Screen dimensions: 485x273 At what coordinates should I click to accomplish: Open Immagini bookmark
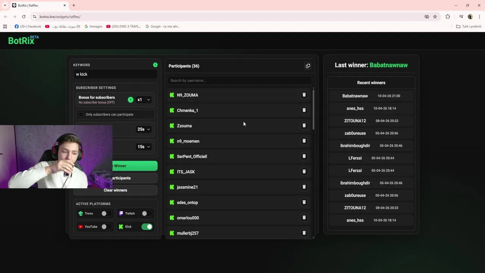(x=93, y=27)
